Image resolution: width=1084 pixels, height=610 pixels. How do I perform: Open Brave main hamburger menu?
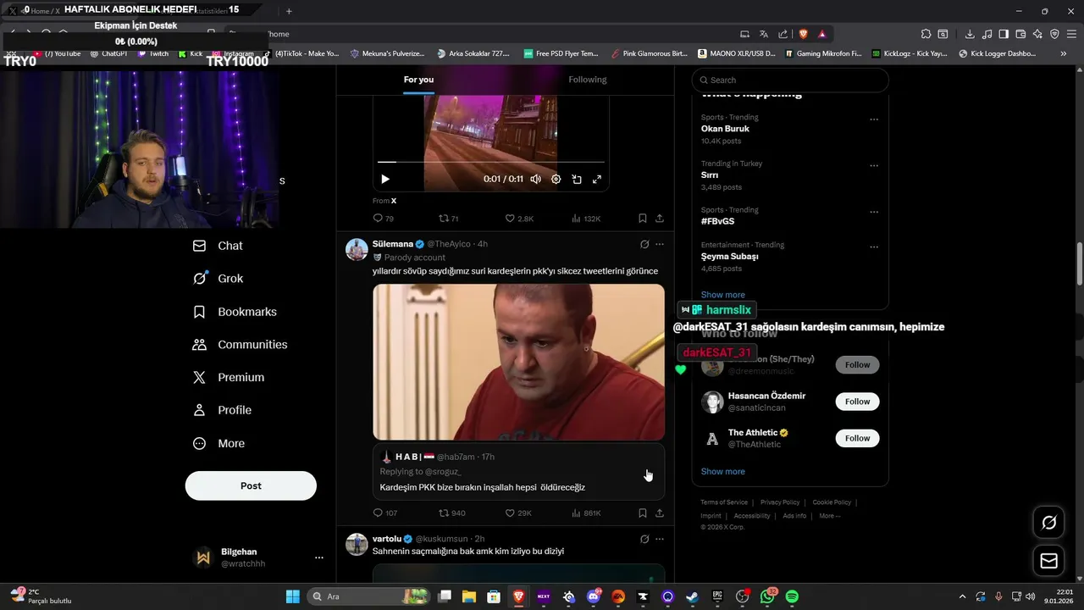click(1070, 34)
